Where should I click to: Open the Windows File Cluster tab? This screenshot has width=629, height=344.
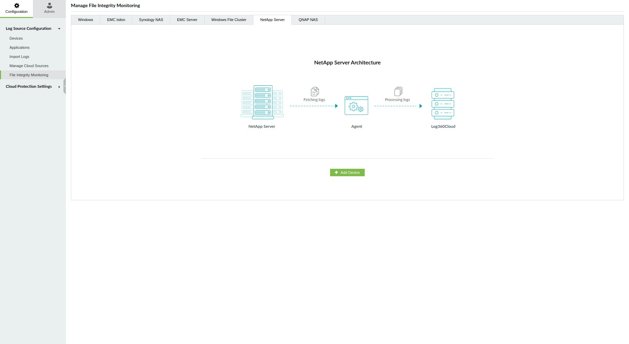point(229,20)
